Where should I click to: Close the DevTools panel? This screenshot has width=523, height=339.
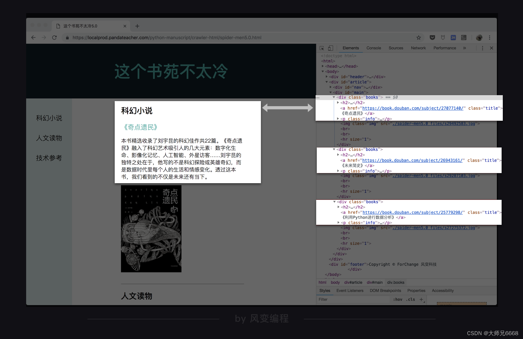click(492, 48)
